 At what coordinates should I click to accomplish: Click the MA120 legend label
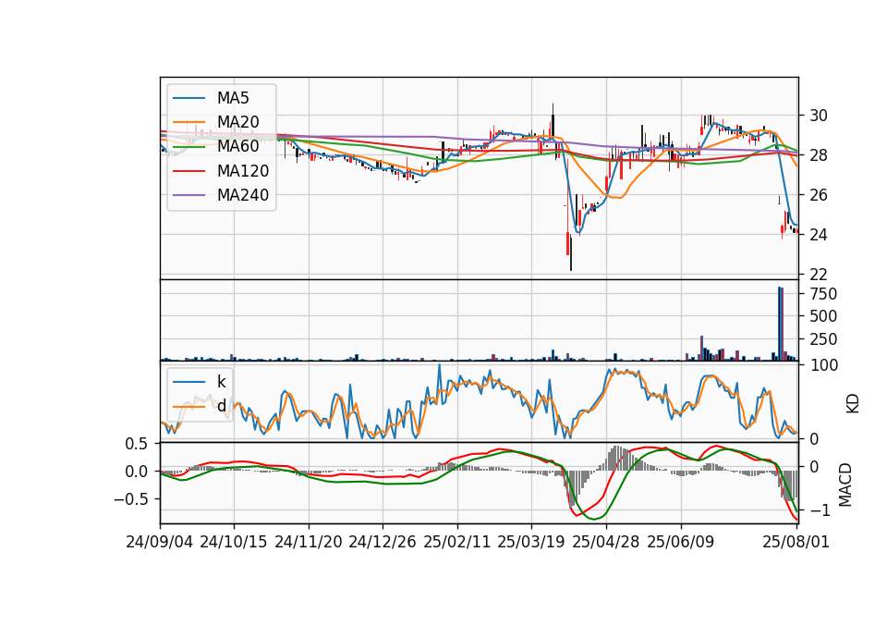click(x=243, y=171)
